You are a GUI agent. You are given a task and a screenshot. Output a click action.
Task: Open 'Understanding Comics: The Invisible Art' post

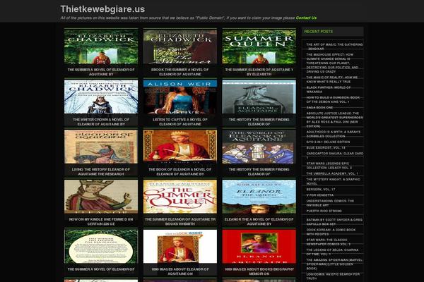click(x=330, y=203)
